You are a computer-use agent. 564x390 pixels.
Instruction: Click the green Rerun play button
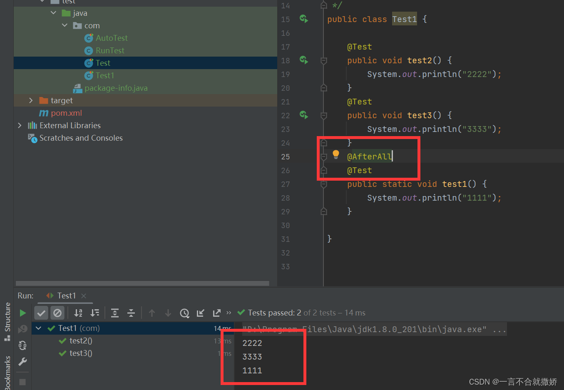pyautogui.click(x=23, y=313)
